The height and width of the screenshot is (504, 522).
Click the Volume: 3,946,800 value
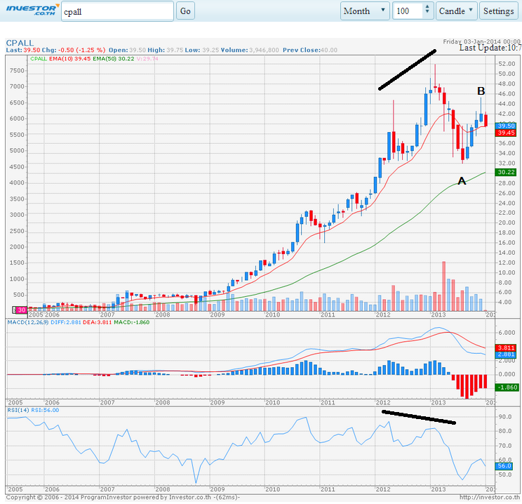250,50
